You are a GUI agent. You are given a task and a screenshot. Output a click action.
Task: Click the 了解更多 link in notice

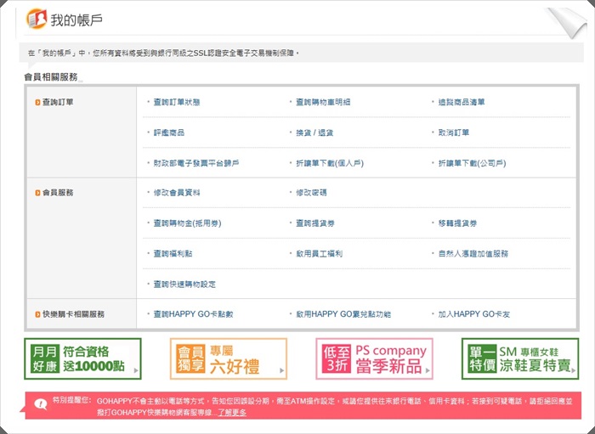(231, 413)
